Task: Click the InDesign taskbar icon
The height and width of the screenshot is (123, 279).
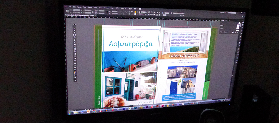Action: pyautogui.click(x=163, y=106)
